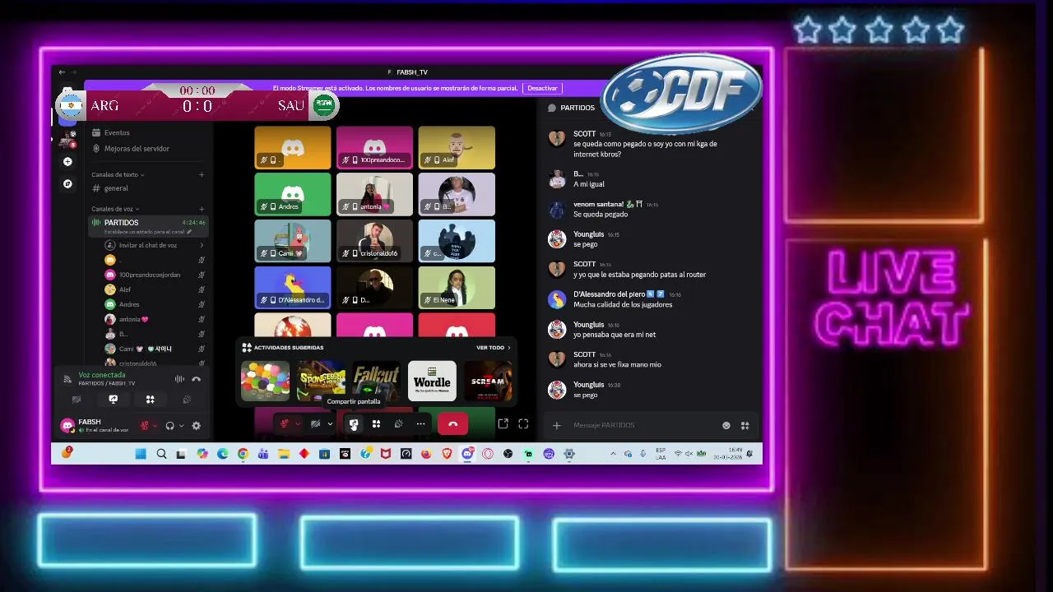
Task: Launch the Scream activity
Action: point(489,382)
